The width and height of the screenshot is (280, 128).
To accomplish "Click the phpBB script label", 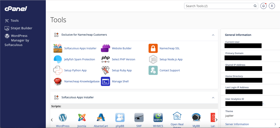I will tap(120, 126).
